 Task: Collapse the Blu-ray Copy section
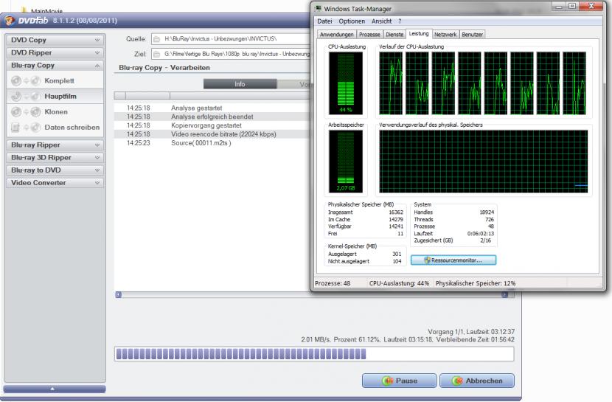[55, 66]
